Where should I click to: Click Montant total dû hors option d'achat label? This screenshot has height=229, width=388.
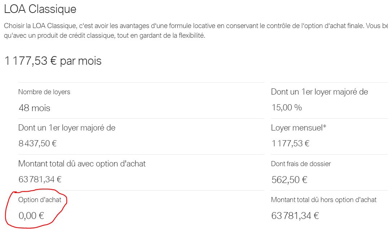324,200
